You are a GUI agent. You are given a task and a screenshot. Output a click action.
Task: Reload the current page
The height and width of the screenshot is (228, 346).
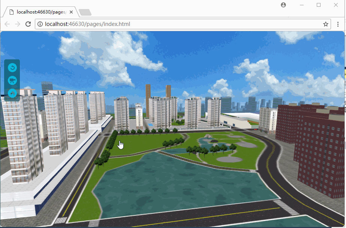coord(28,24)
